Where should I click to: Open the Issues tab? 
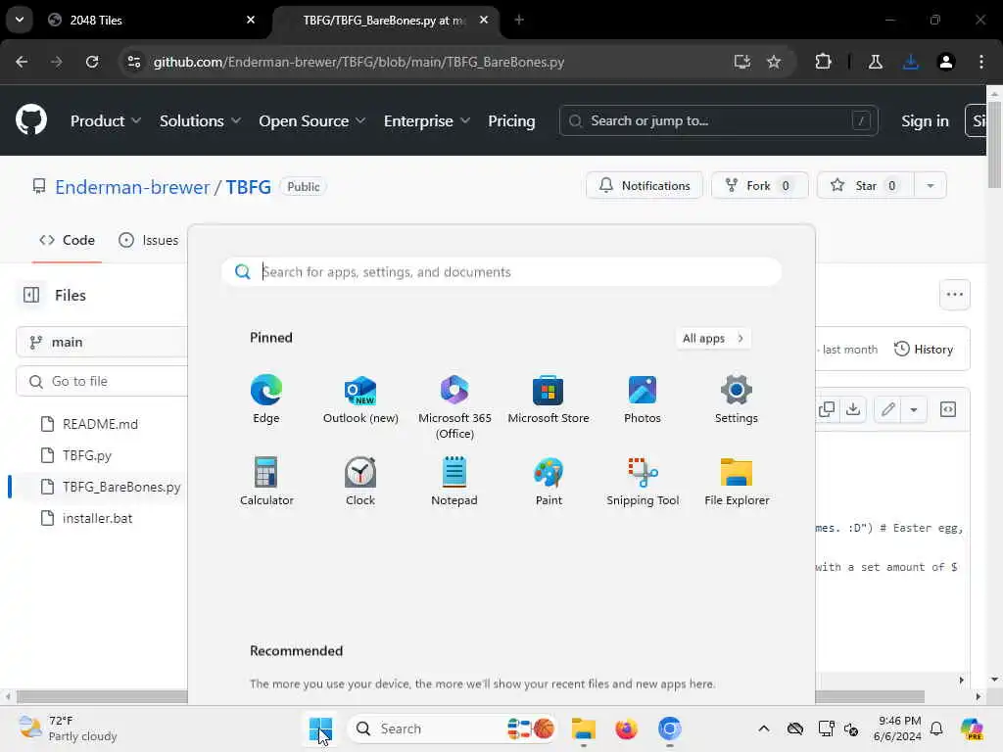pos(149,240)
